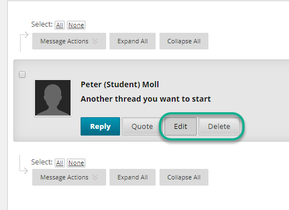Viewport: 289px width, 210px height.
Task: Click the top Expand All button
Action: [132, 41]
